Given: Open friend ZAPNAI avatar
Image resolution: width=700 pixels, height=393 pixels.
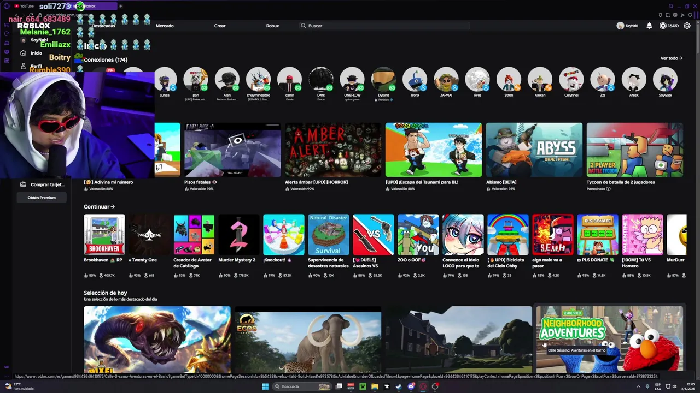Looking at the screenshot, I should coord(446,80).
